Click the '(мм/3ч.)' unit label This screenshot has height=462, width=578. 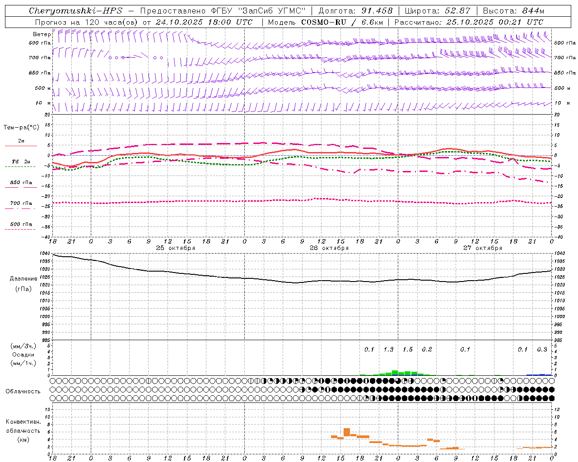tap(23, 346)
